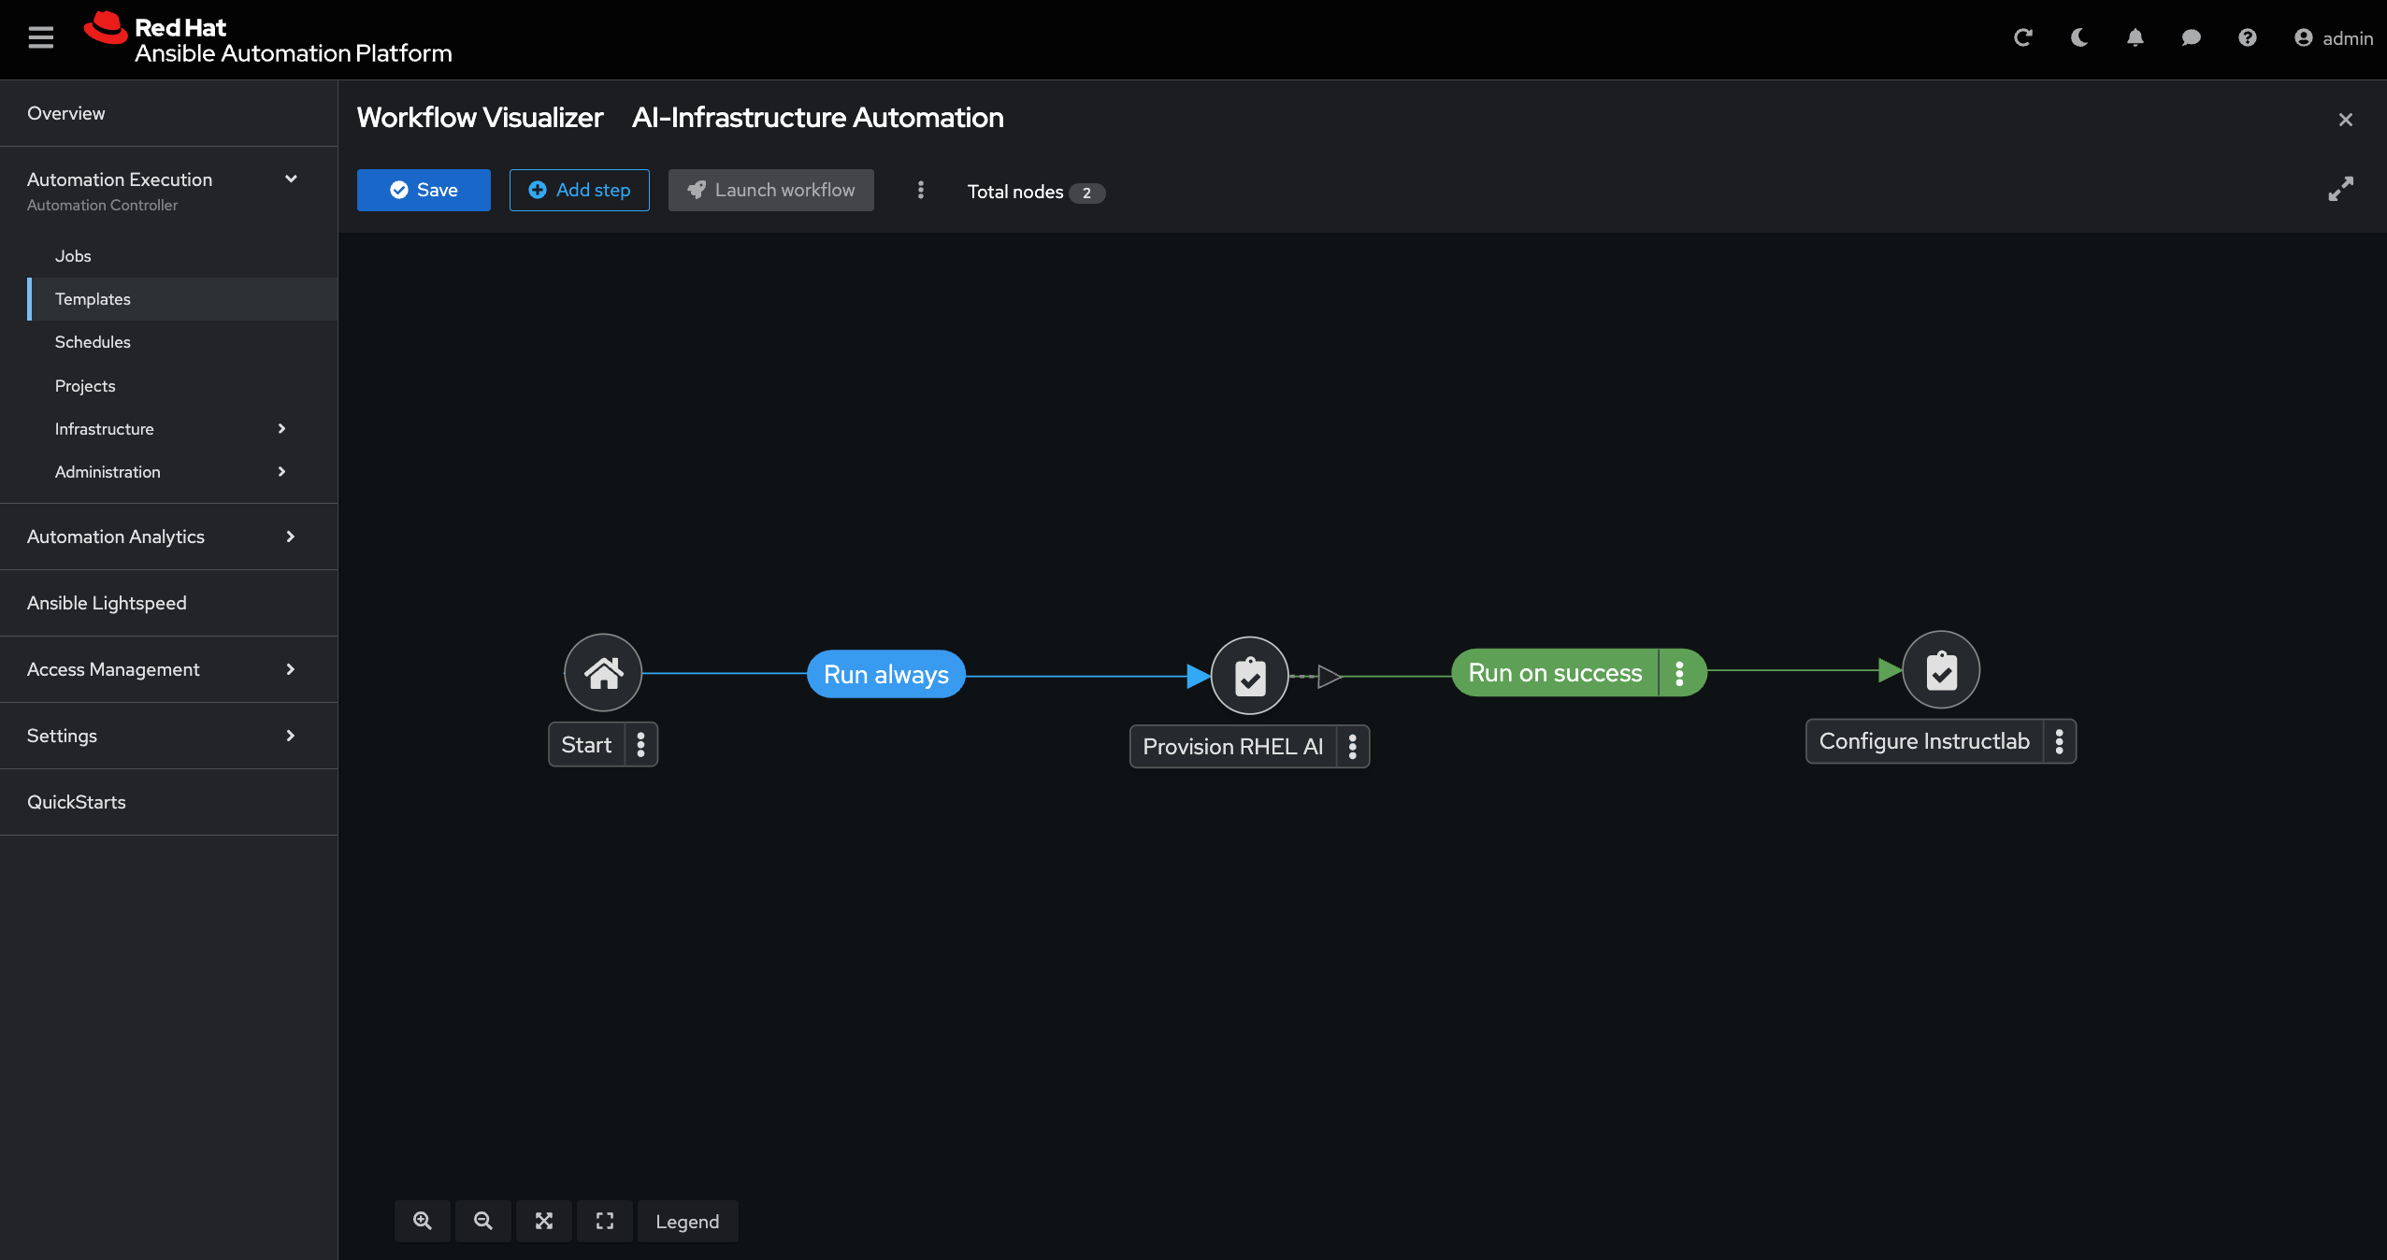Add a step to the workflow

pyautogui.click(x=579, y=190)
